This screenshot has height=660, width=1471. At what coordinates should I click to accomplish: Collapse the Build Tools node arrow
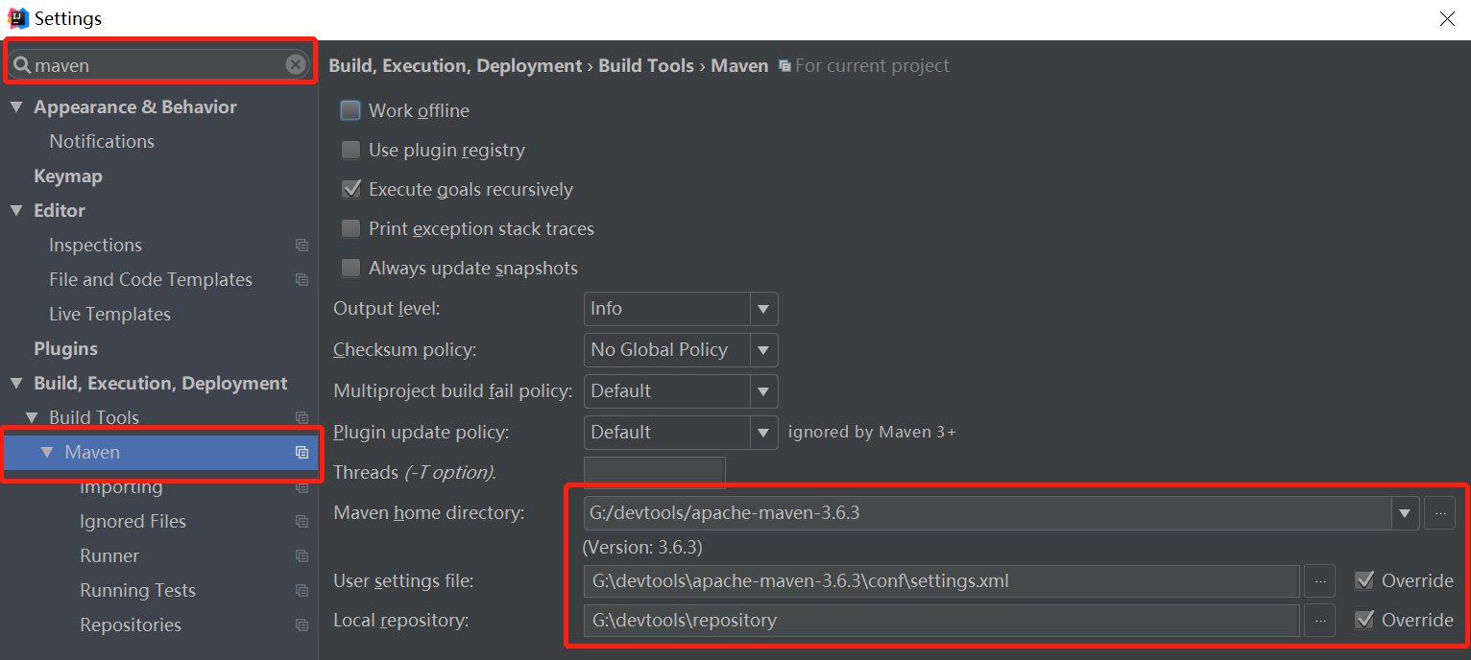click(x=32, y=418)
